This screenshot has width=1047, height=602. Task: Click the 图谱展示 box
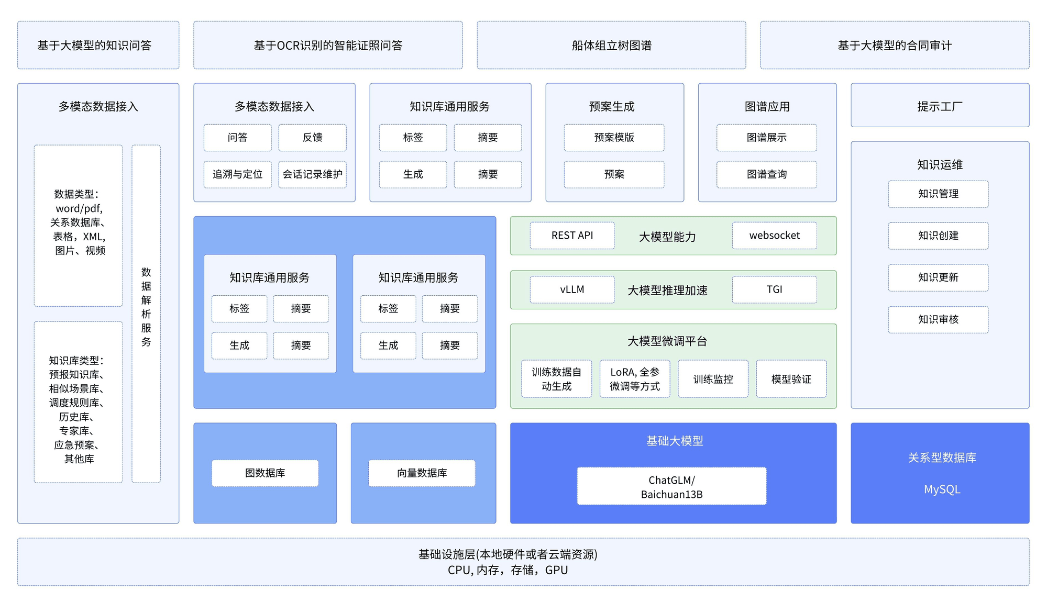click(766, 138)
